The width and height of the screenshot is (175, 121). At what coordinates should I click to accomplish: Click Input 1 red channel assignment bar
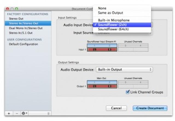[x=102, y=50]
